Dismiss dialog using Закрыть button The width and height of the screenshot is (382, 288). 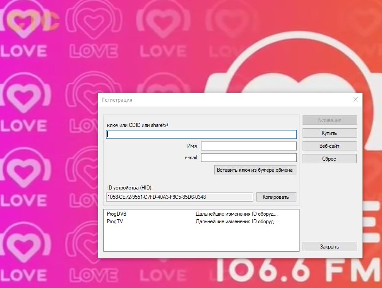point(329,247)
